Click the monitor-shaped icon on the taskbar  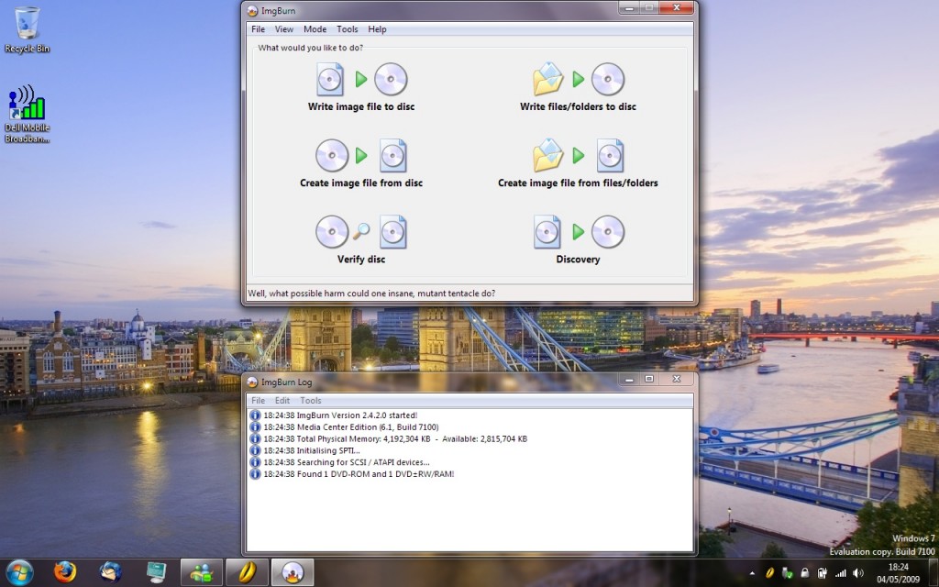point(156,572)
